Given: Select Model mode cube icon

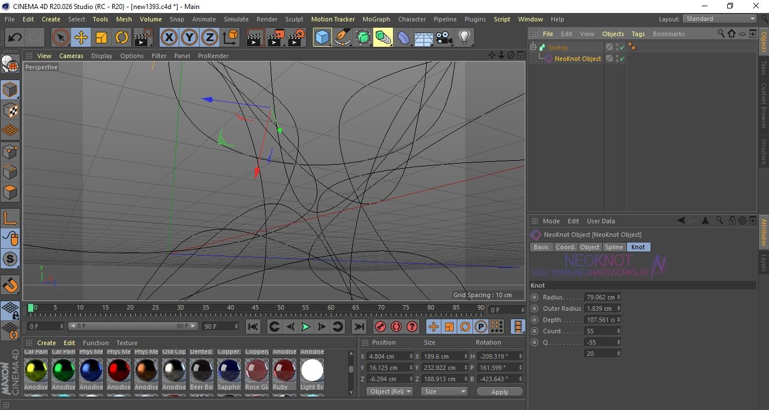Looking at the screenshot, I should pyautogui.click(x=10, y=90).
